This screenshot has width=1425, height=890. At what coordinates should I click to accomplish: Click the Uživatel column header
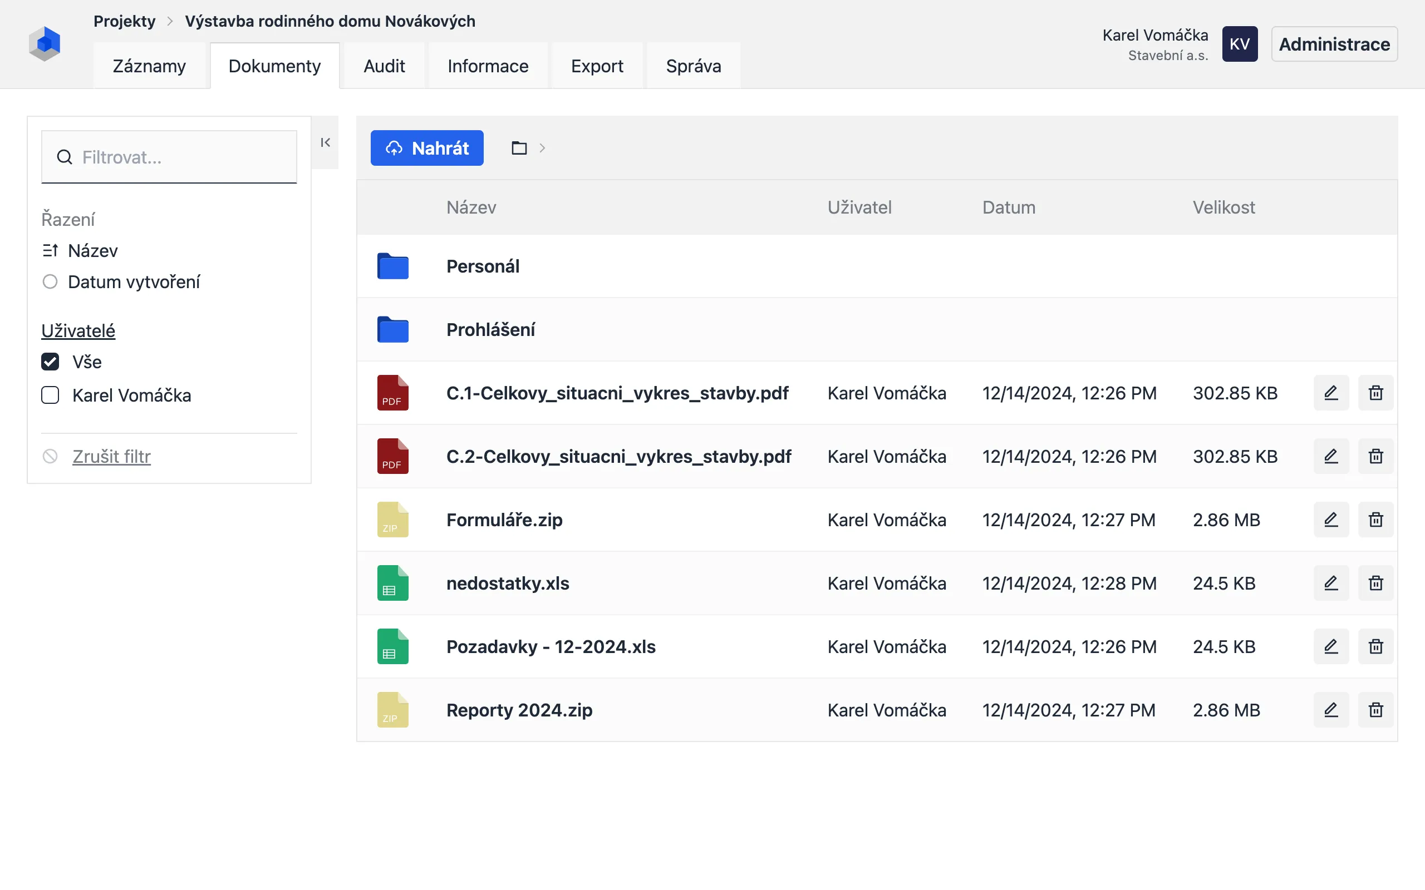point(859,207)
